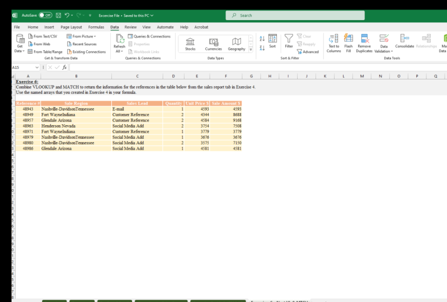Expand the Data Types gallery

tap(251, 50)
